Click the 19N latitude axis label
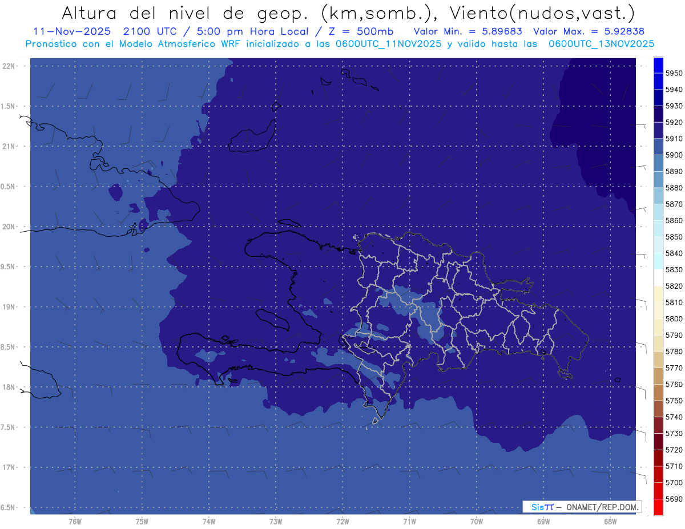 (x=8, y=307)
